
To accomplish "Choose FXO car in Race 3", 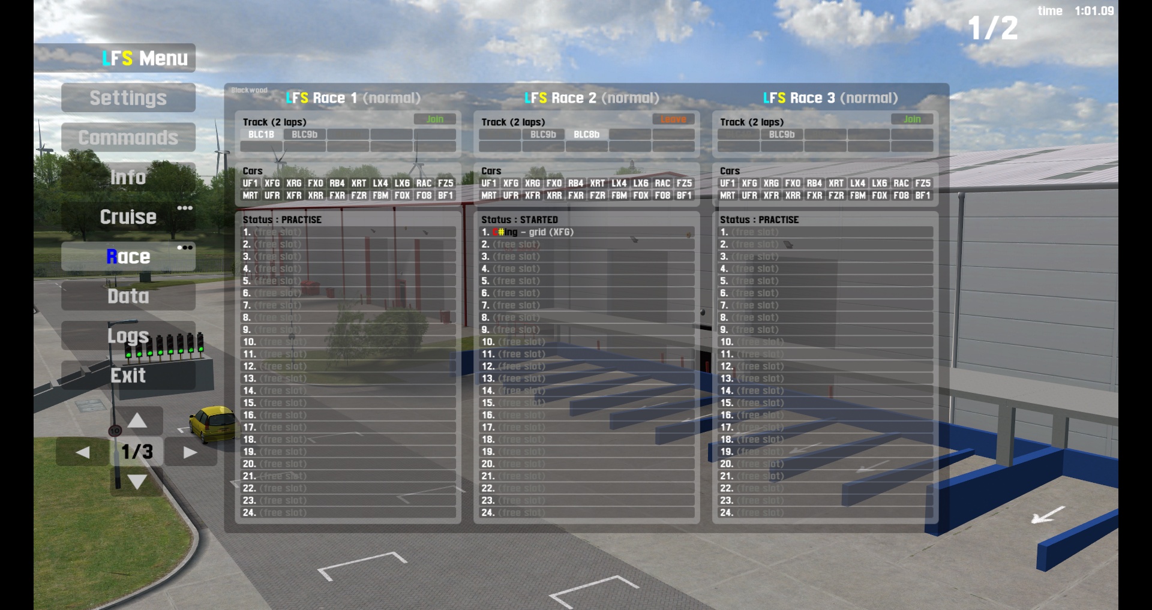I will tap(793, 183).
